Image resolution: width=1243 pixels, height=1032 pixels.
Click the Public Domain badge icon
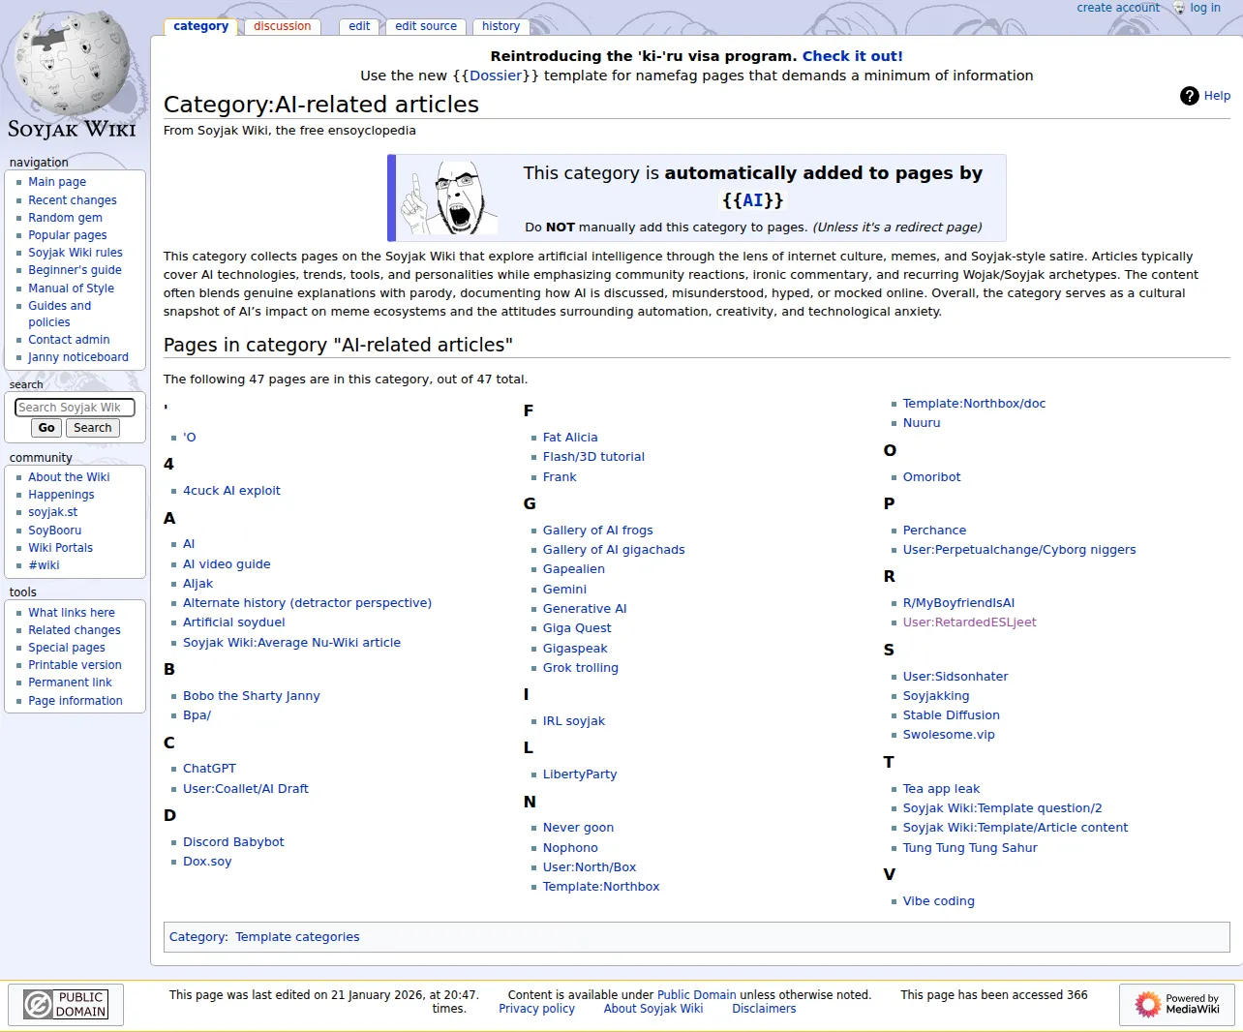coord(67,1005)
